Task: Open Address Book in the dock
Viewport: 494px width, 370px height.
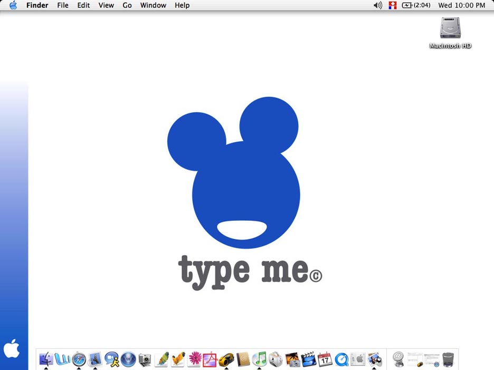Action: (243, 359)
